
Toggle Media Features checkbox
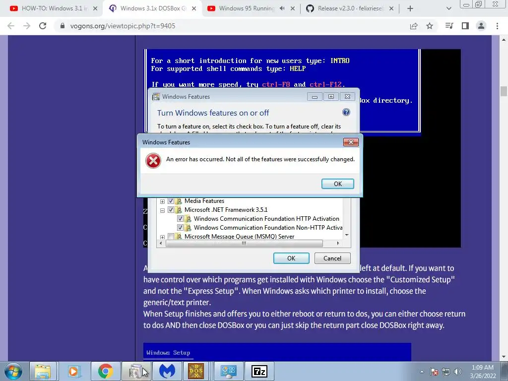[x=171, y=201]
